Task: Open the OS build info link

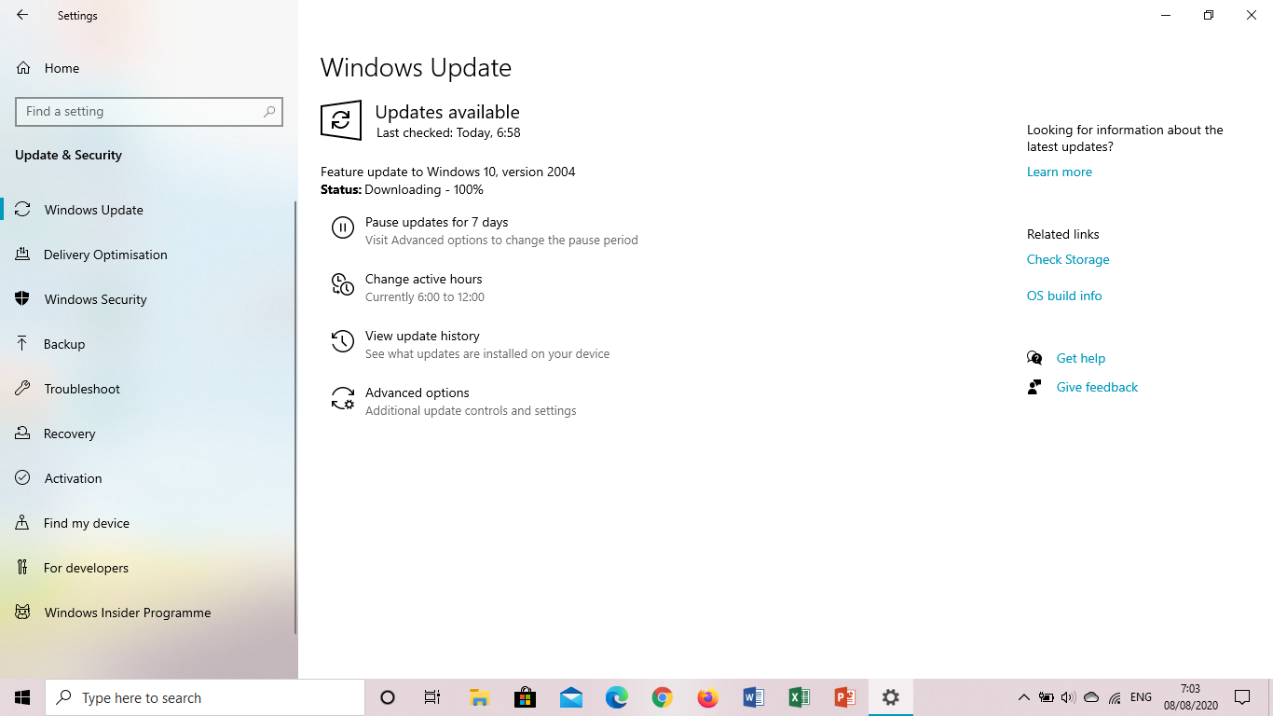Action: coord(1064,296)
